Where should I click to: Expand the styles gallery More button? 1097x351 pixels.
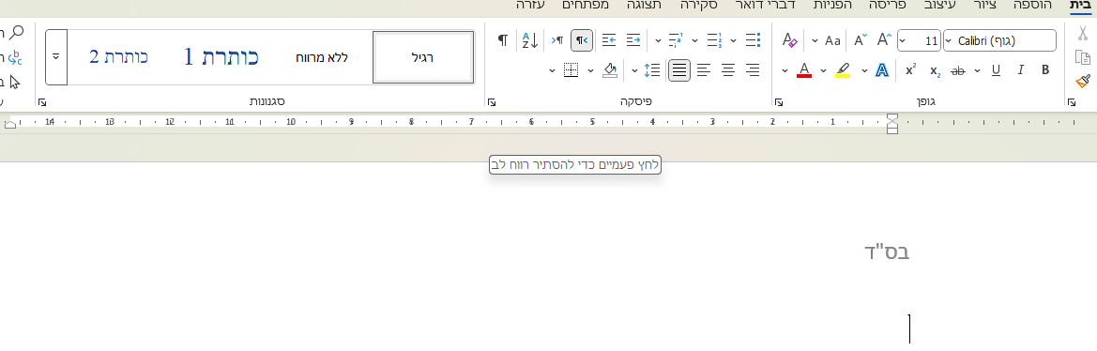56,56
